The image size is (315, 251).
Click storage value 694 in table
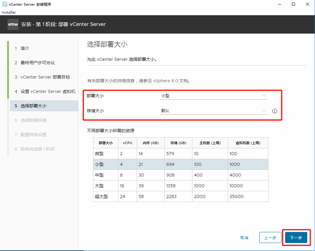click(x=170, y=164)
